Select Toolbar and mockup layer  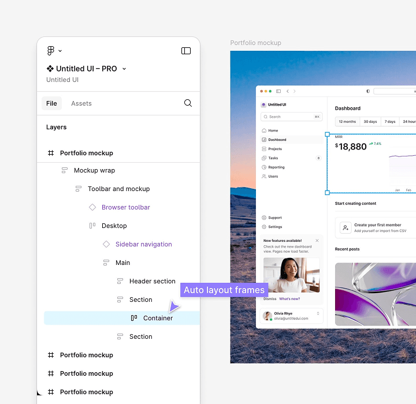pyautogui.click(x=118, y=189)
